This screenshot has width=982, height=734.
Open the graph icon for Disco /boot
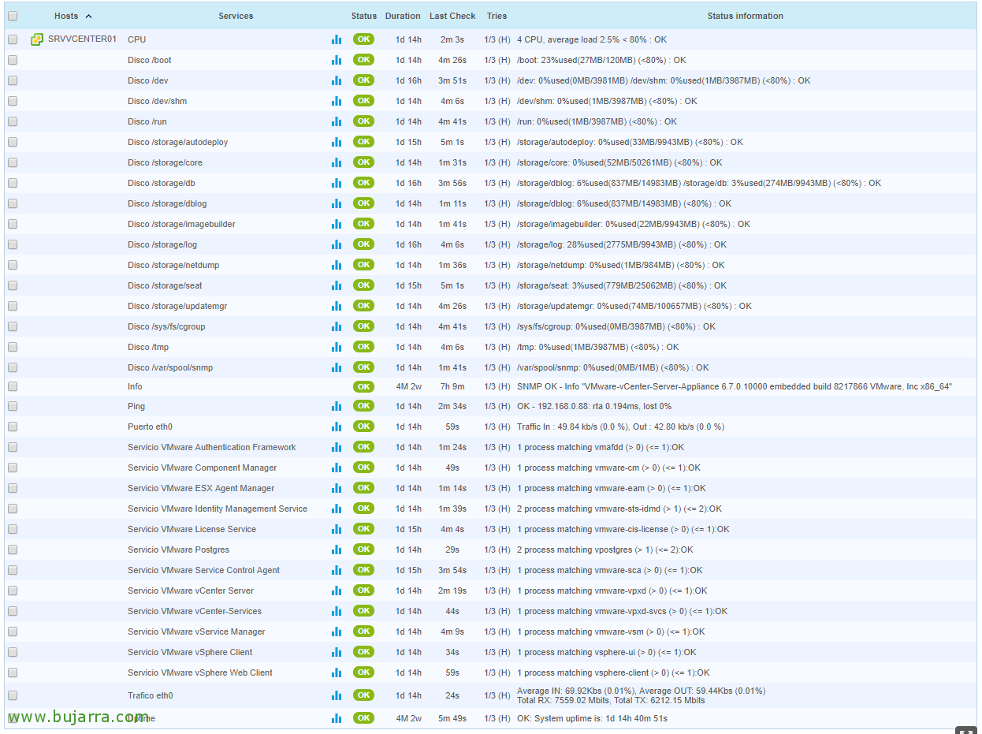337,59
